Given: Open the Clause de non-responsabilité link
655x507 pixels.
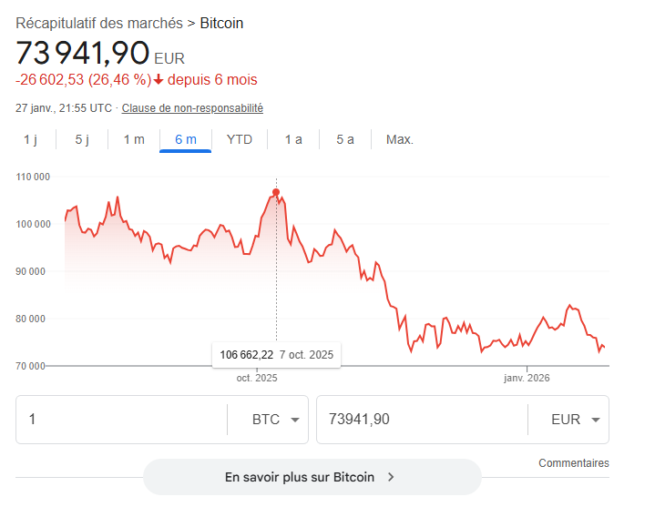Looking at the screenshot, I should point(192,108).
